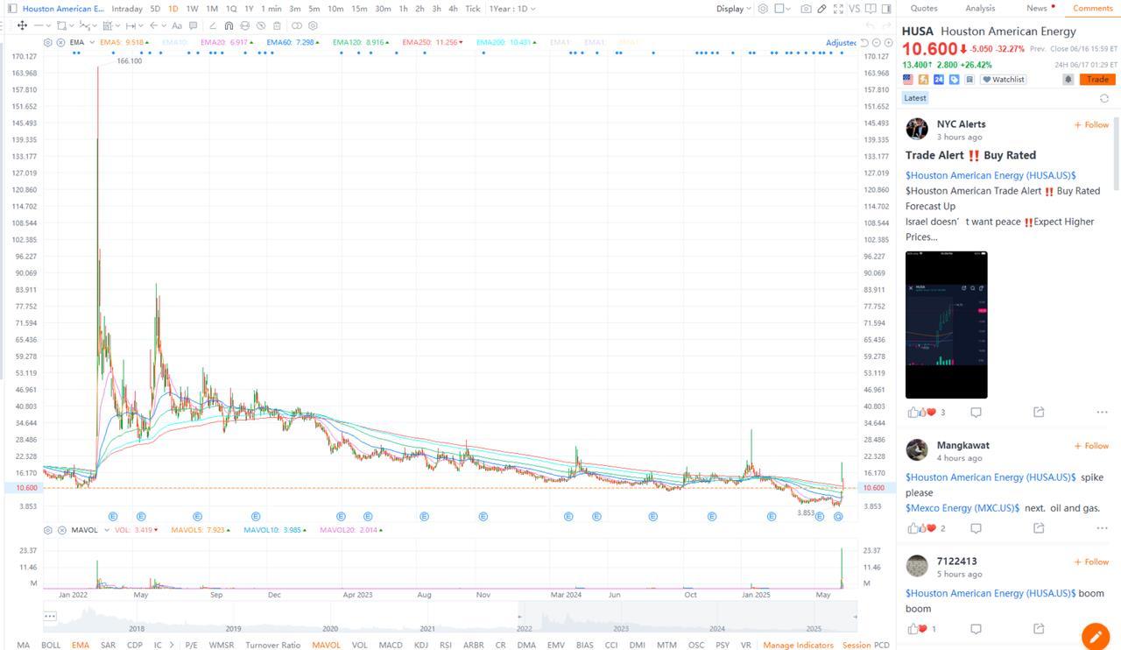The height and width of the screenshot is (650, 1121).
Task: Open MAVOL indicator settings gear
Action: pyautogui.click(x=47, y=530)
